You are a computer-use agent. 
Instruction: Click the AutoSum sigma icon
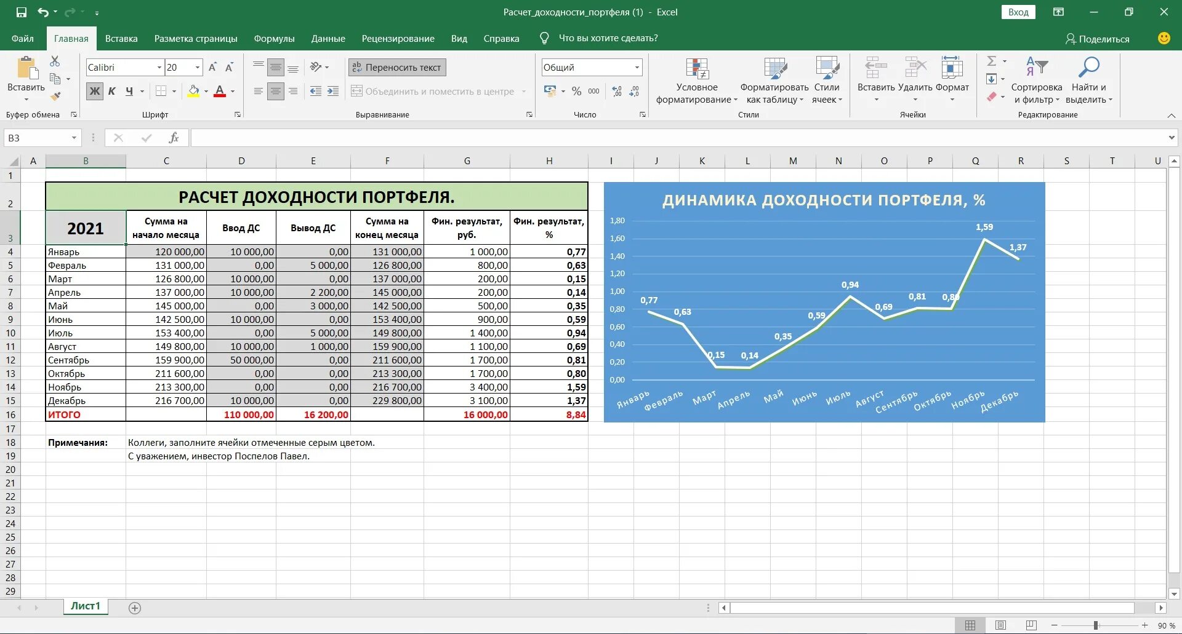[991, 61]
